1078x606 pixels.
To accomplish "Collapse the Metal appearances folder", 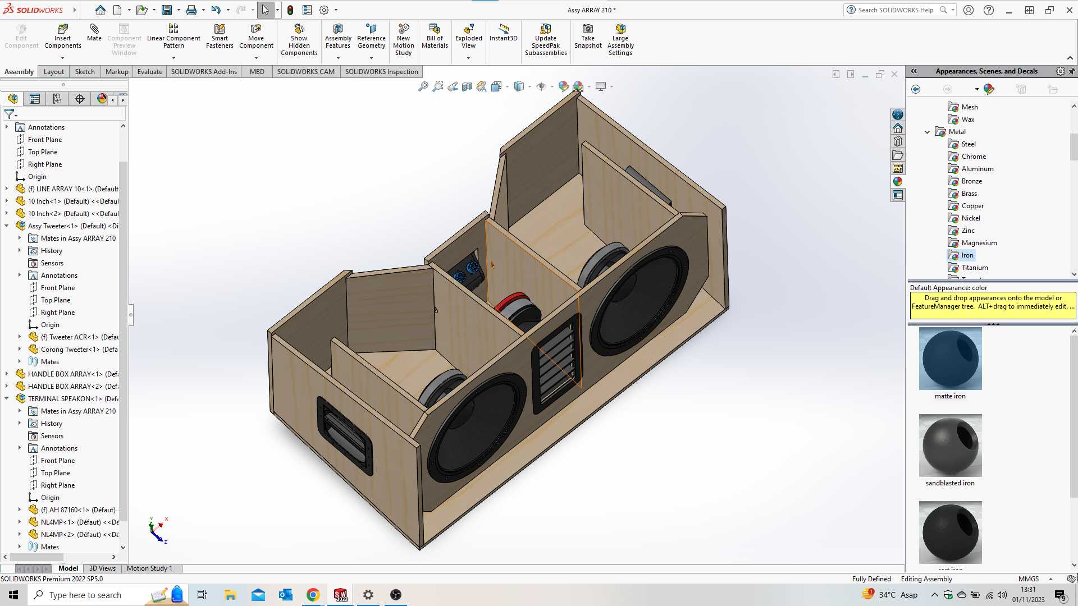I will click(927, 132).
